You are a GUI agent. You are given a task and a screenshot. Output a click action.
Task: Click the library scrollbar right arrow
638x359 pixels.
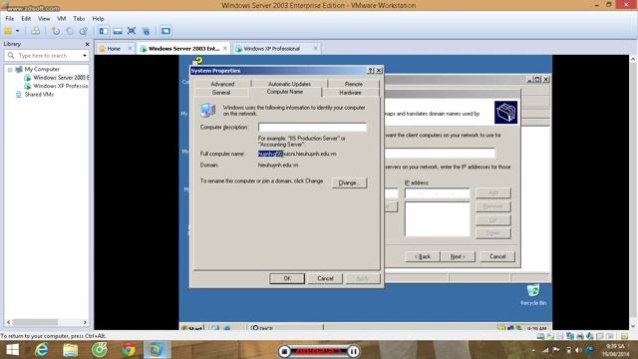(85, 322)
